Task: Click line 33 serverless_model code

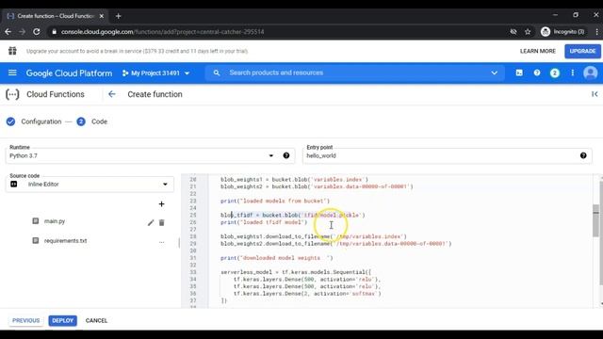Action: click(296, 272)
